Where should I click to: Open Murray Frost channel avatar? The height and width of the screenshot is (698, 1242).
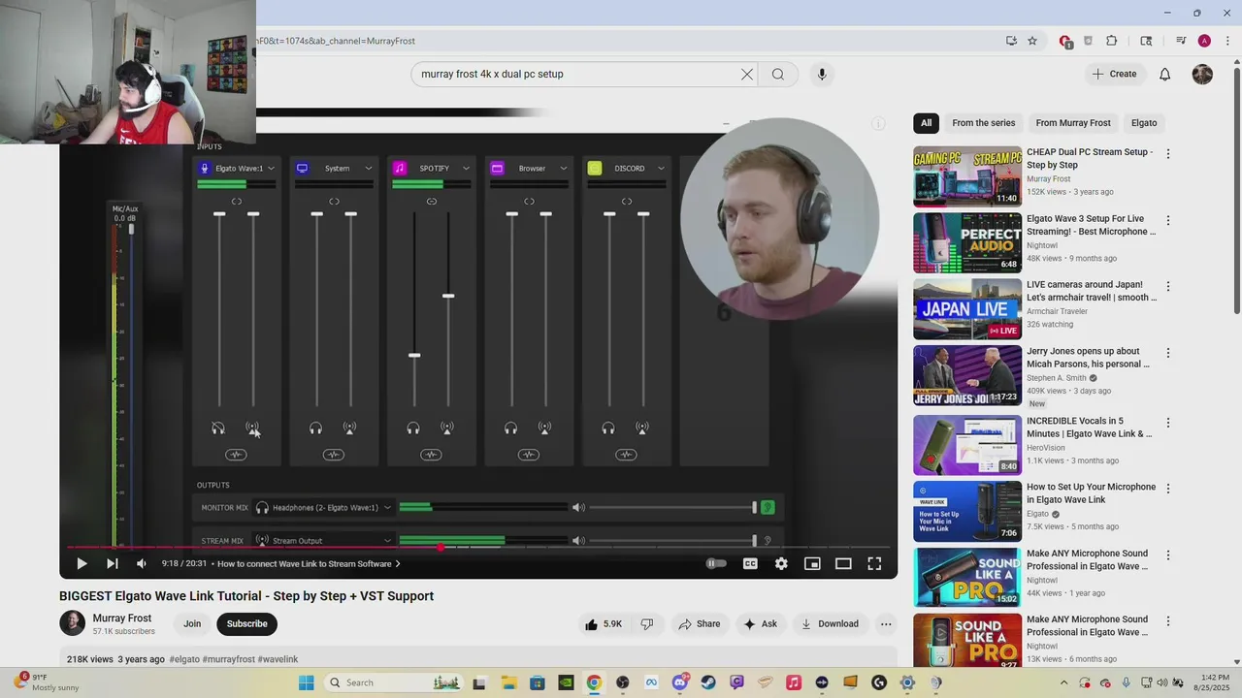point(73,623)
